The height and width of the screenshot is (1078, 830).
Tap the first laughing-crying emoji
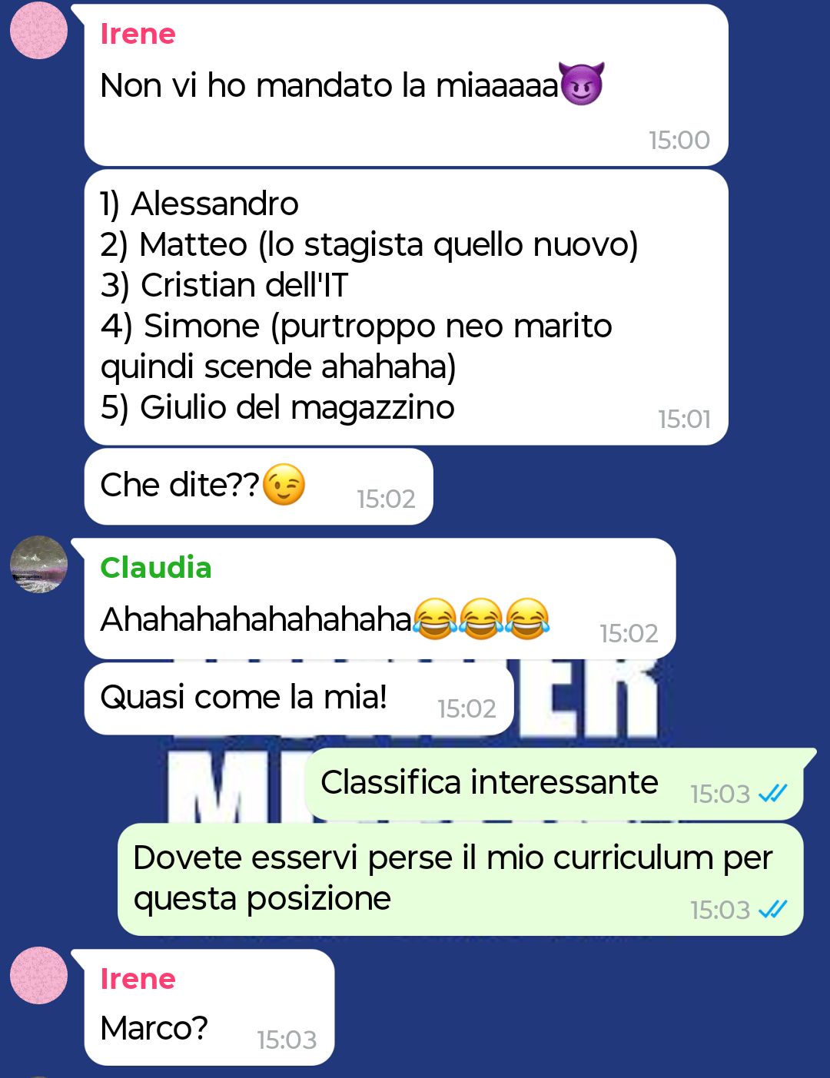[435, 619]
